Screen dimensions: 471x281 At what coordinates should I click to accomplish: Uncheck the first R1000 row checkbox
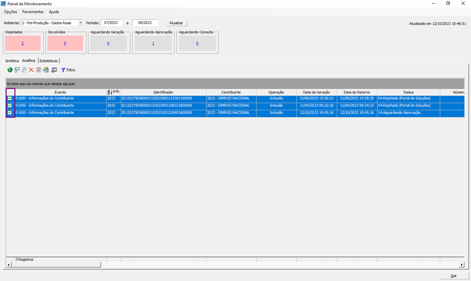[x=10, y=98]
